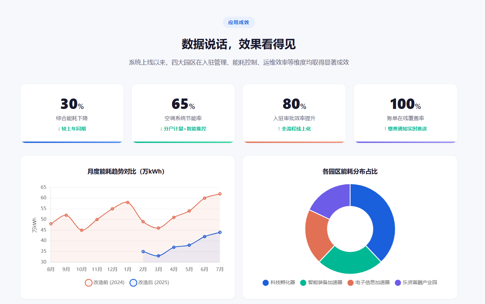Select the 空调系统节能率 65% stat card

tap(183, 114)
